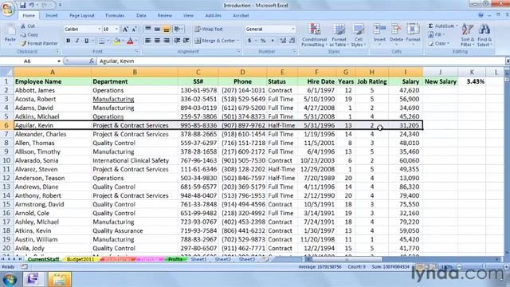Open Font dialog launcher
Viewport: 510px width, 287px height.
coord(137,51)
